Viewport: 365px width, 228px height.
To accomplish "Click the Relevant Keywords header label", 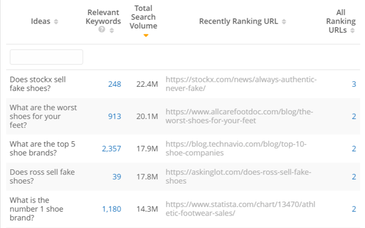I will point(103,17).
